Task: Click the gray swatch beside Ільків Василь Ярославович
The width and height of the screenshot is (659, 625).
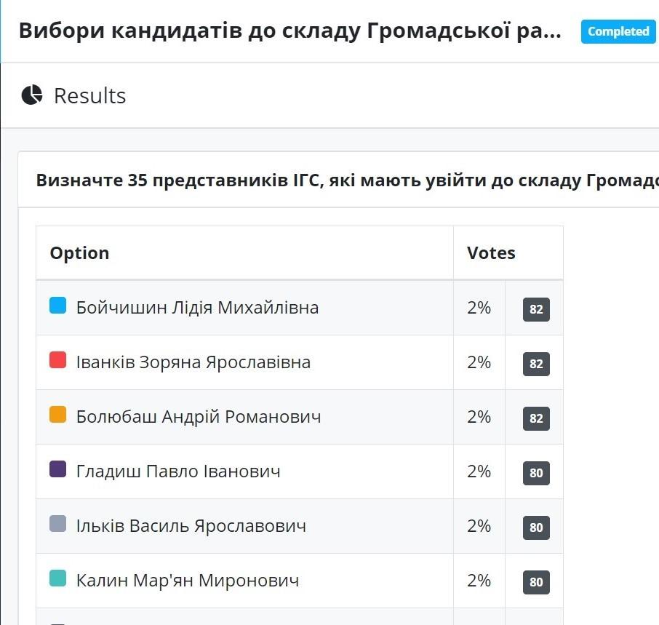Action: 58,524
